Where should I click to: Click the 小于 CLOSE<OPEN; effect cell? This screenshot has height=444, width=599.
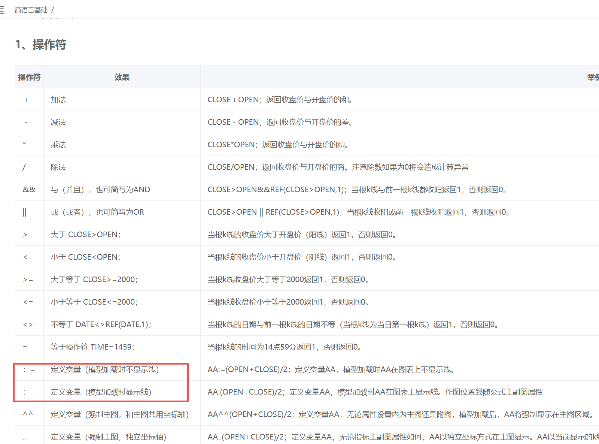click(x=86, y=257)
